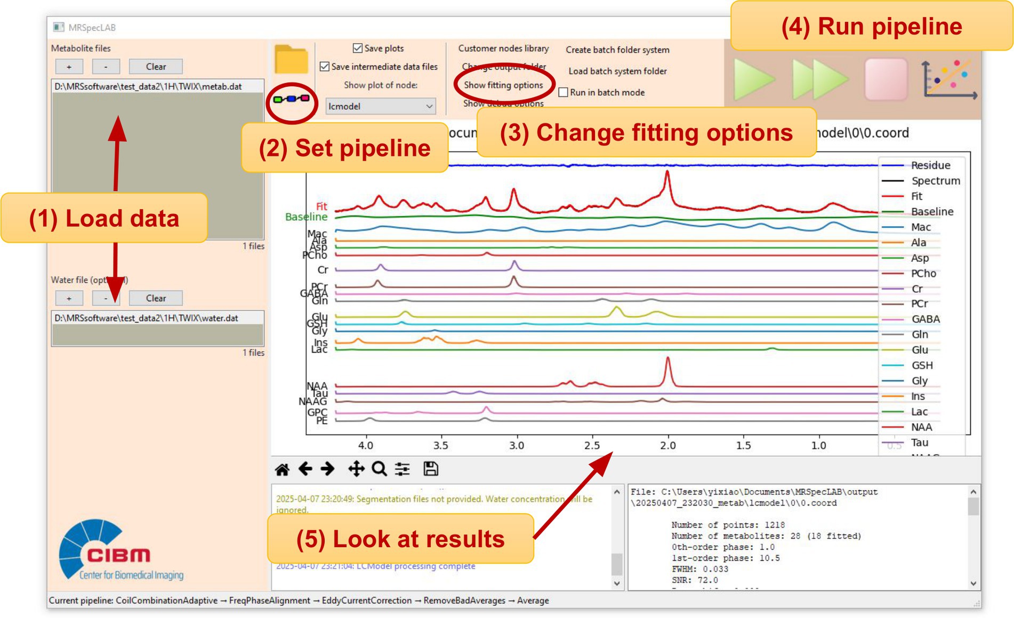Add a water file with the plus button
The image size is (1014, 618).
coord(69,298)
